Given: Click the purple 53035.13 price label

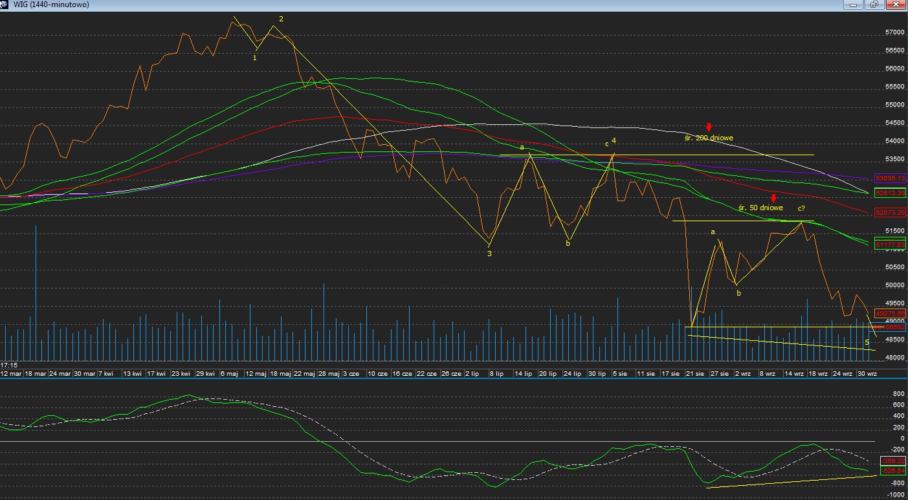Looking at the screenshot, I should (x=890, y=178).
